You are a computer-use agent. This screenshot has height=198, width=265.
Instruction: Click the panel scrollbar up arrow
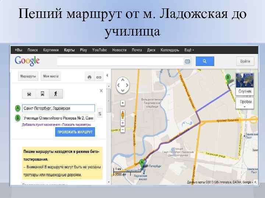click(109, 87)
